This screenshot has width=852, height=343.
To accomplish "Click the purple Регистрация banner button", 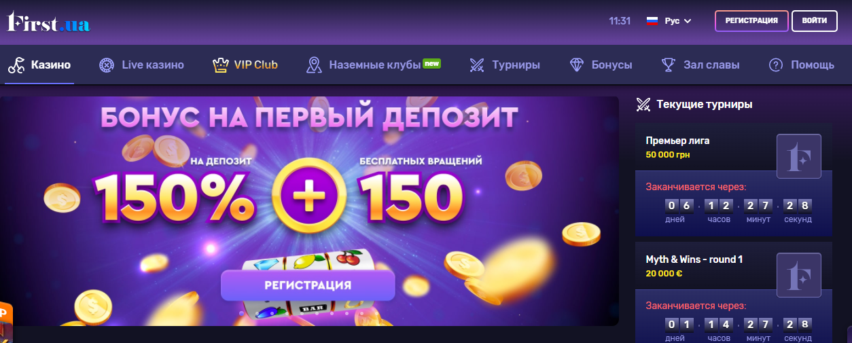I will point(308,285).
